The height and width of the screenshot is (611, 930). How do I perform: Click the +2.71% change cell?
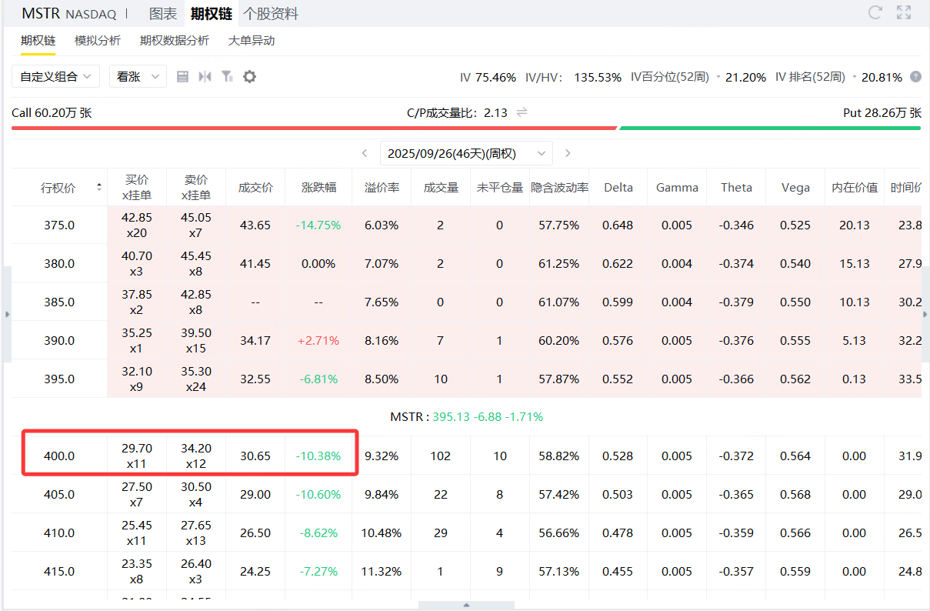click(318, 340)
